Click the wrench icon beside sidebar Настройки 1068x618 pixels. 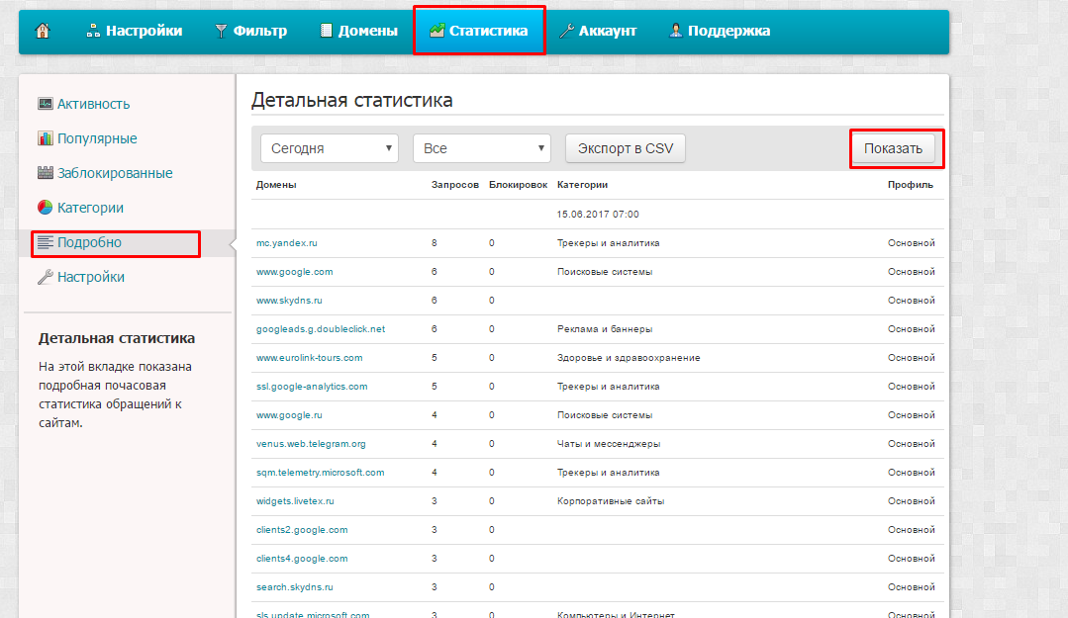pyautogui.click(x=46, y=277)
